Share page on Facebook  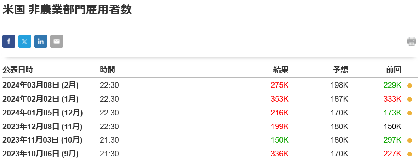[9, 41]
